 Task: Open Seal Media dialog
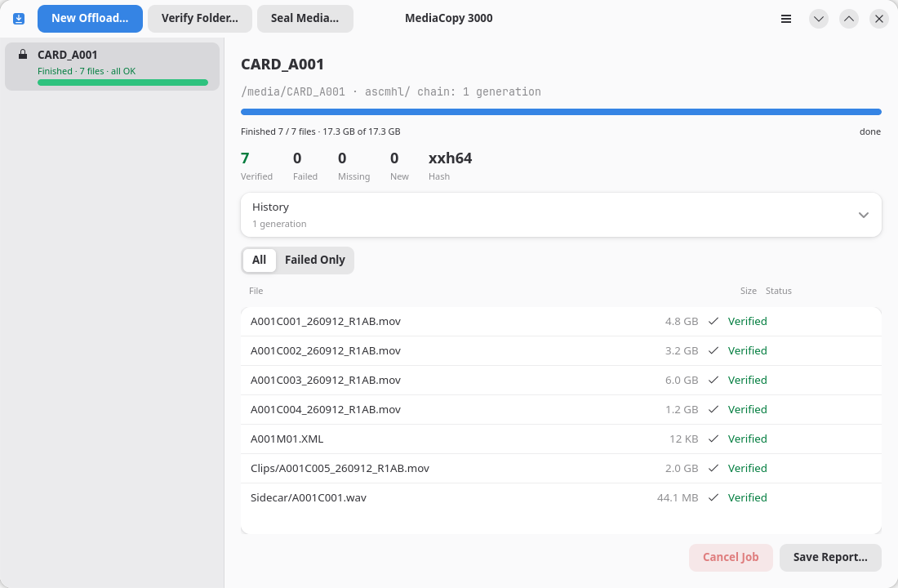pos(305,18)
